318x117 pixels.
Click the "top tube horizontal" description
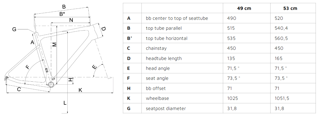click(167, 38)
